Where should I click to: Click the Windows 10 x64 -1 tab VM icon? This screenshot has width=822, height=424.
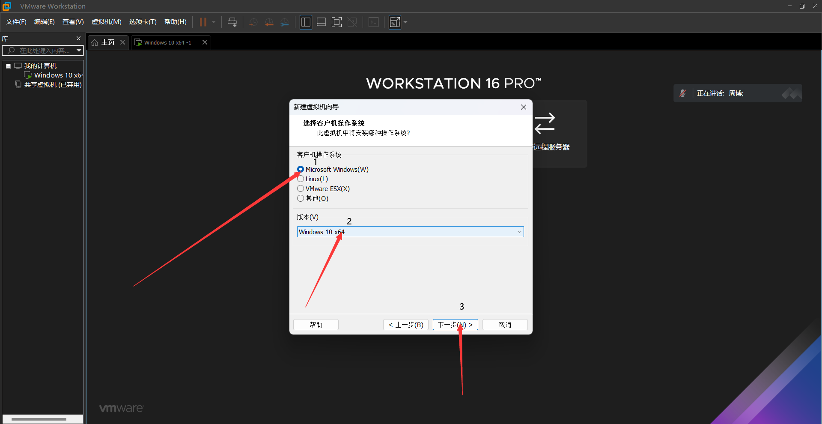click(138, 42)
